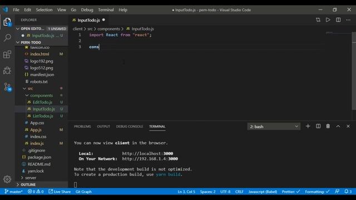Select the InputTodo.js editor tab
This screenshot has height=200, width=356.
pos(88,20)
